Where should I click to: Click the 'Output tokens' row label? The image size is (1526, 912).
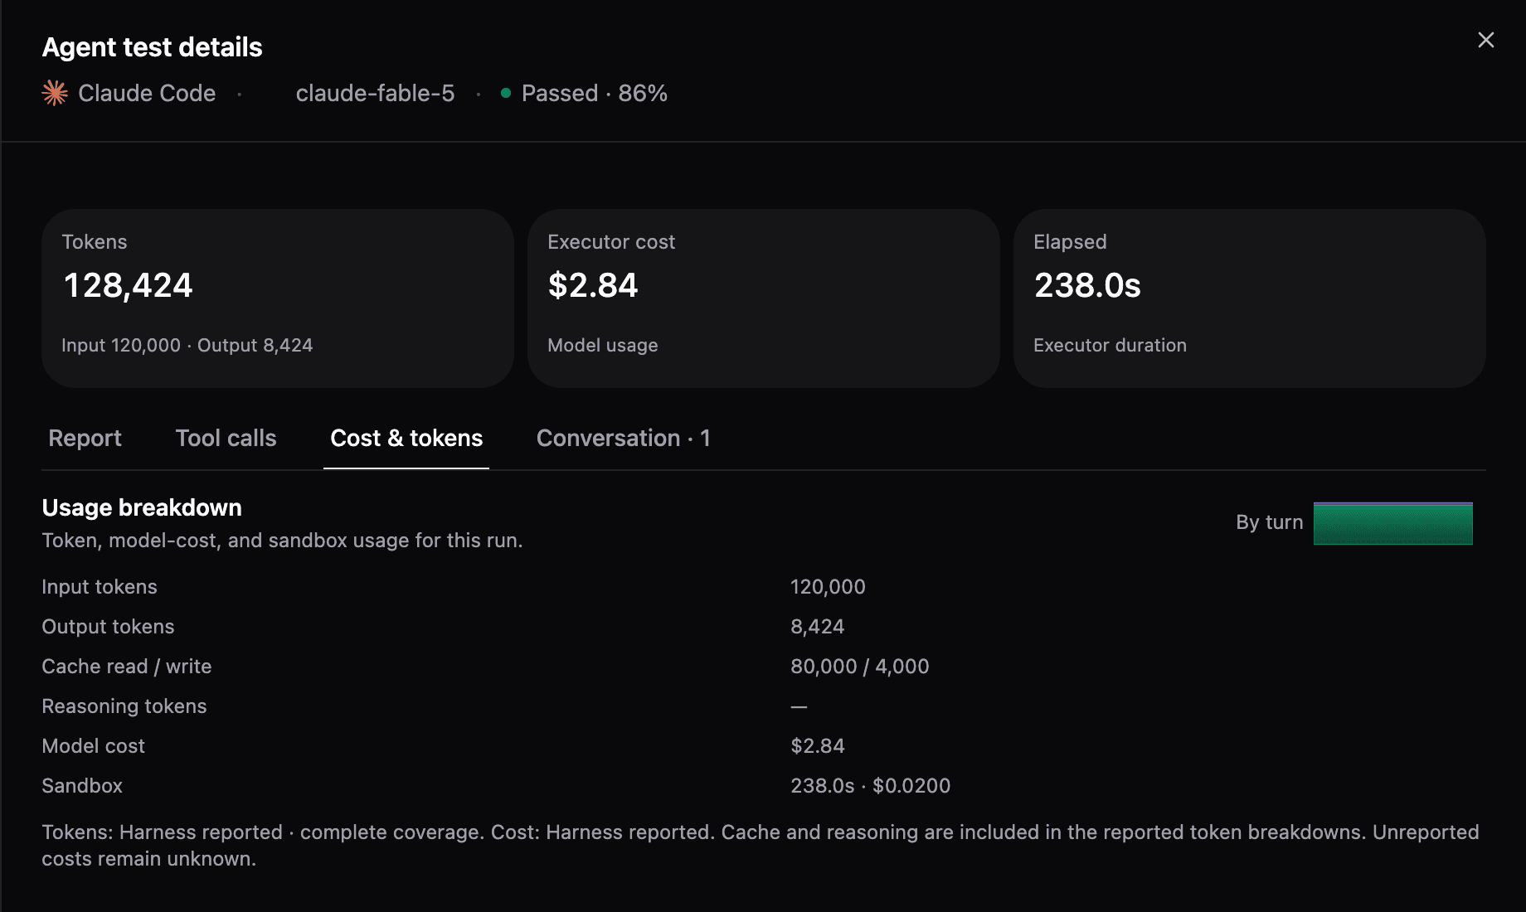coord(108,627)
